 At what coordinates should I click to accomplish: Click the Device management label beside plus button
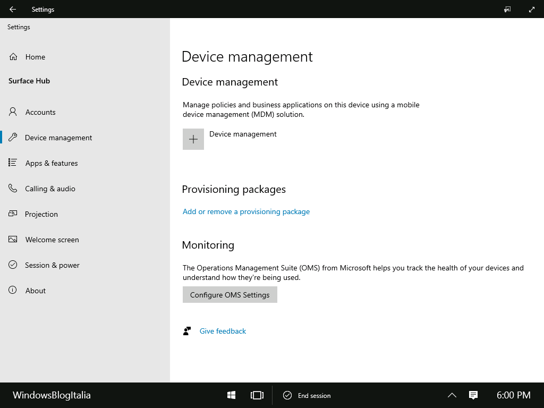[243, 134]
